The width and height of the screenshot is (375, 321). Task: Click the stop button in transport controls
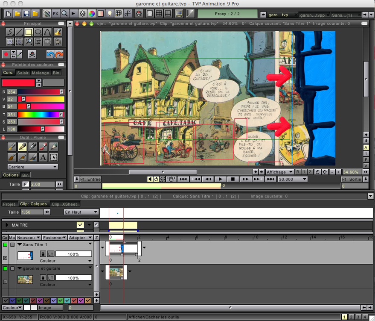233,179
